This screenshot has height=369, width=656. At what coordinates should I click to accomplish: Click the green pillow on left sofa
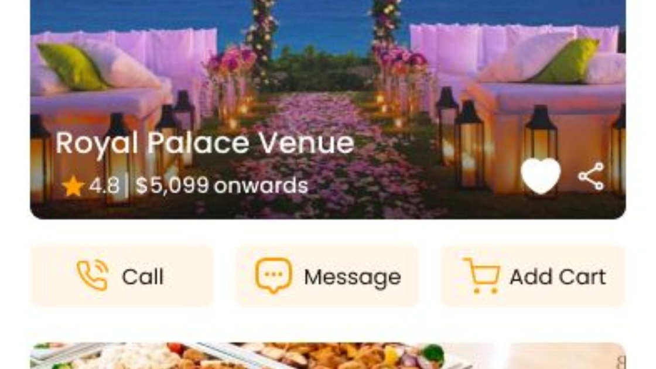pyautogui.click(x=73, y=66)
